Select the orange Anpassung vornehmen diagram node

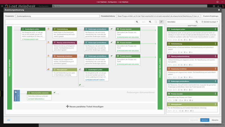[x=65, y=56]
